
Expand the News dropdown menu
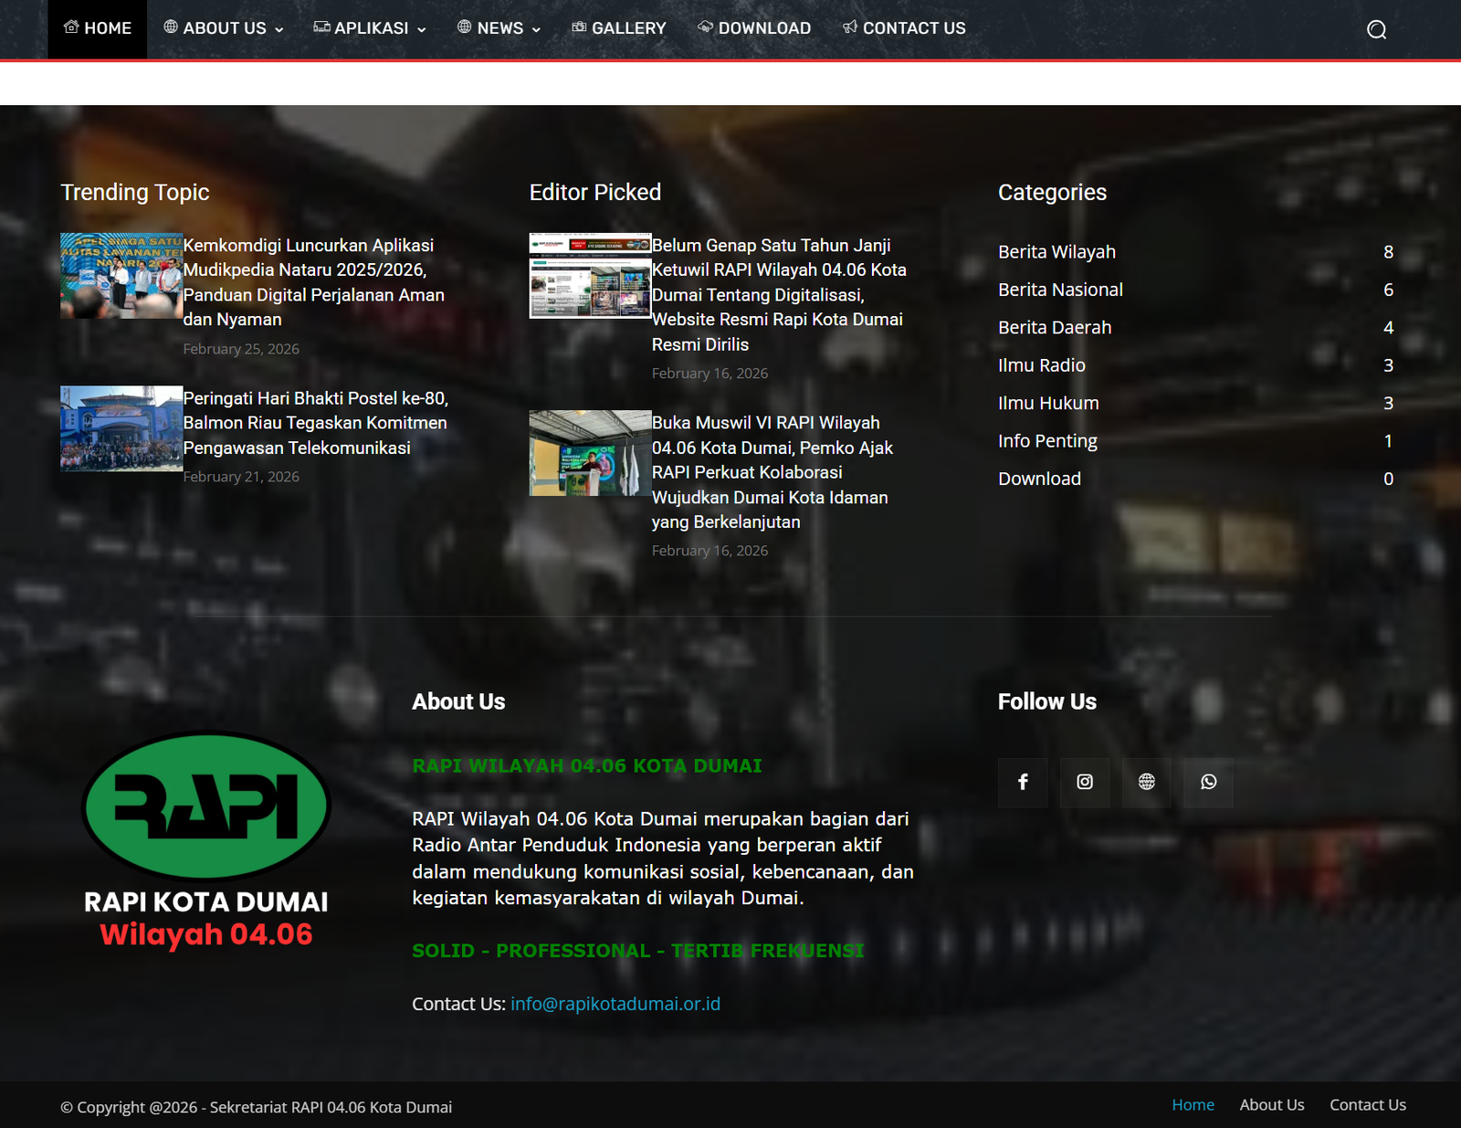[x=499, y=28]
